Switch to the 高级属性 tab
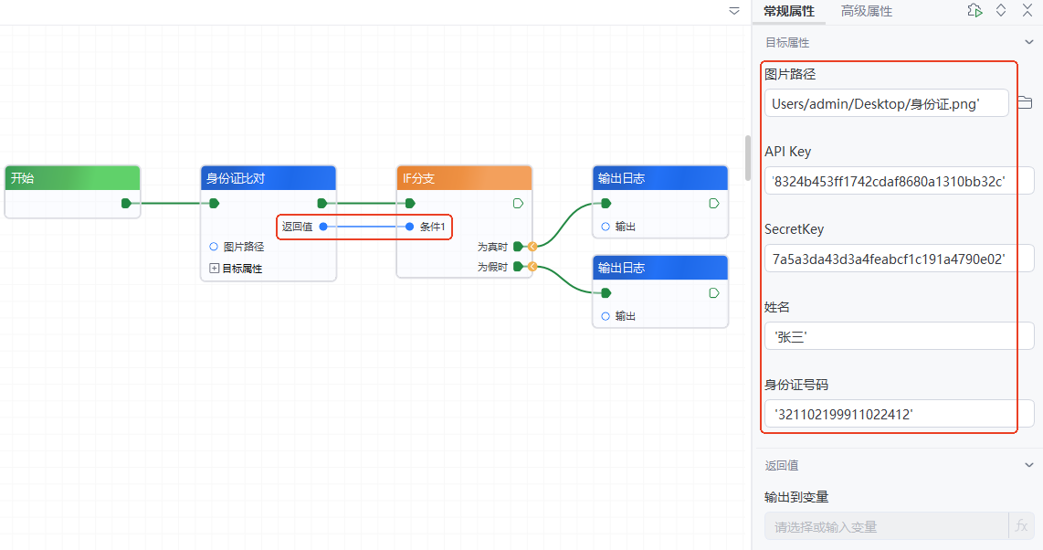1043x550 pixels. (866, 11)
